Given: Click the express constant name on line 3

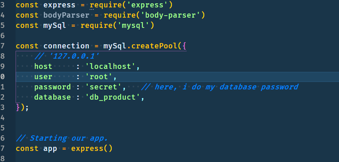Looking at the screenshot, I should coord(59,5).
